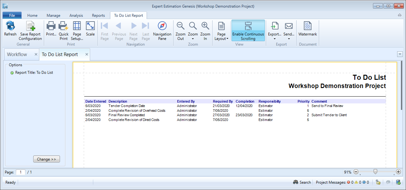
Task: Open the File menu
Action: click(x=12, y=16)
